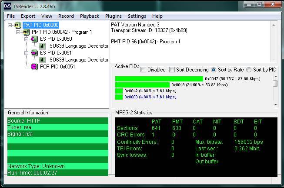Open the File menu

11,16
